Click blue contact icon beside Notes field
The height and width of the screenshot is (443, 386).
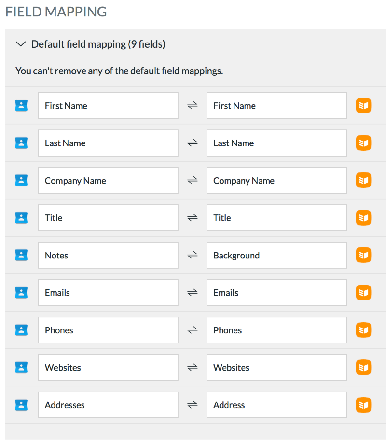pyautogui.click(x=21, y=255)
